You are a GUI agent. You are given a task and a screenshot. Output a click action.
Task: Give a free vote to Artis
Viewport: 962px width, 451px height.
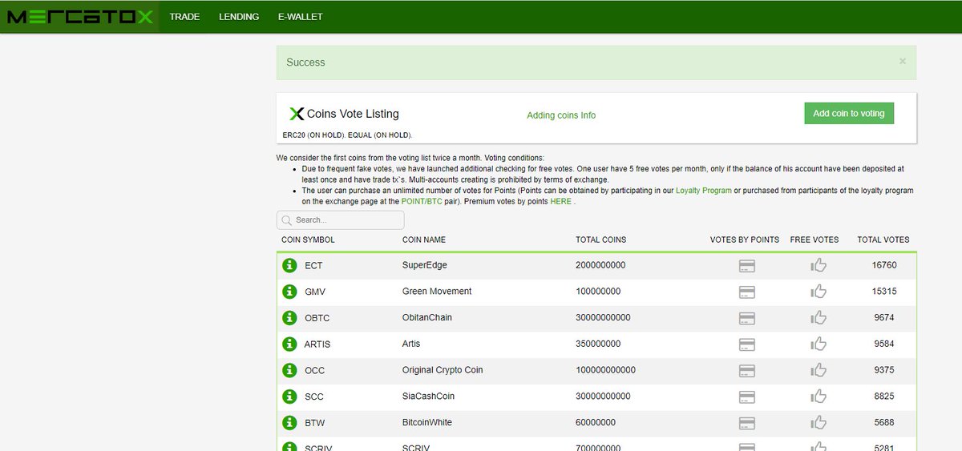(819, 344)
